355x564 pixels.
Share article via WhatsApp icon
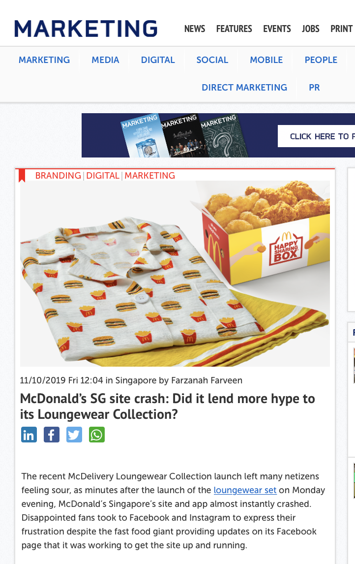tap(97, 435)
